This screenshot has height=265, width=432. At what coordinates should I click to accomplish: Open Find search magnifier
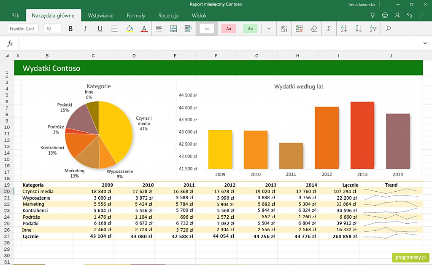click(388, 29)
